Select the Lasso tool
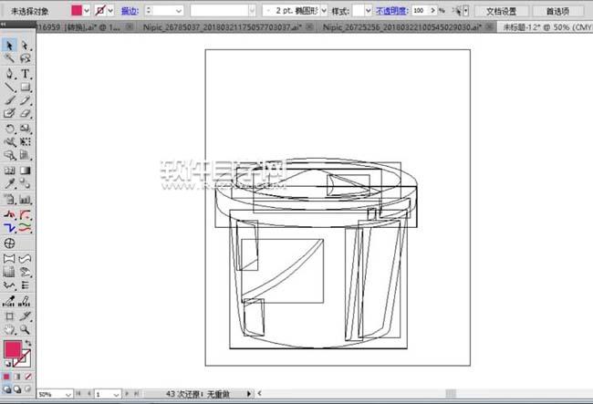Viewport: 593px width, 404px height. (25, 58)
